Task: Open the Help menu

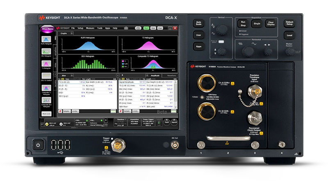Action: [x=115, y=28]
